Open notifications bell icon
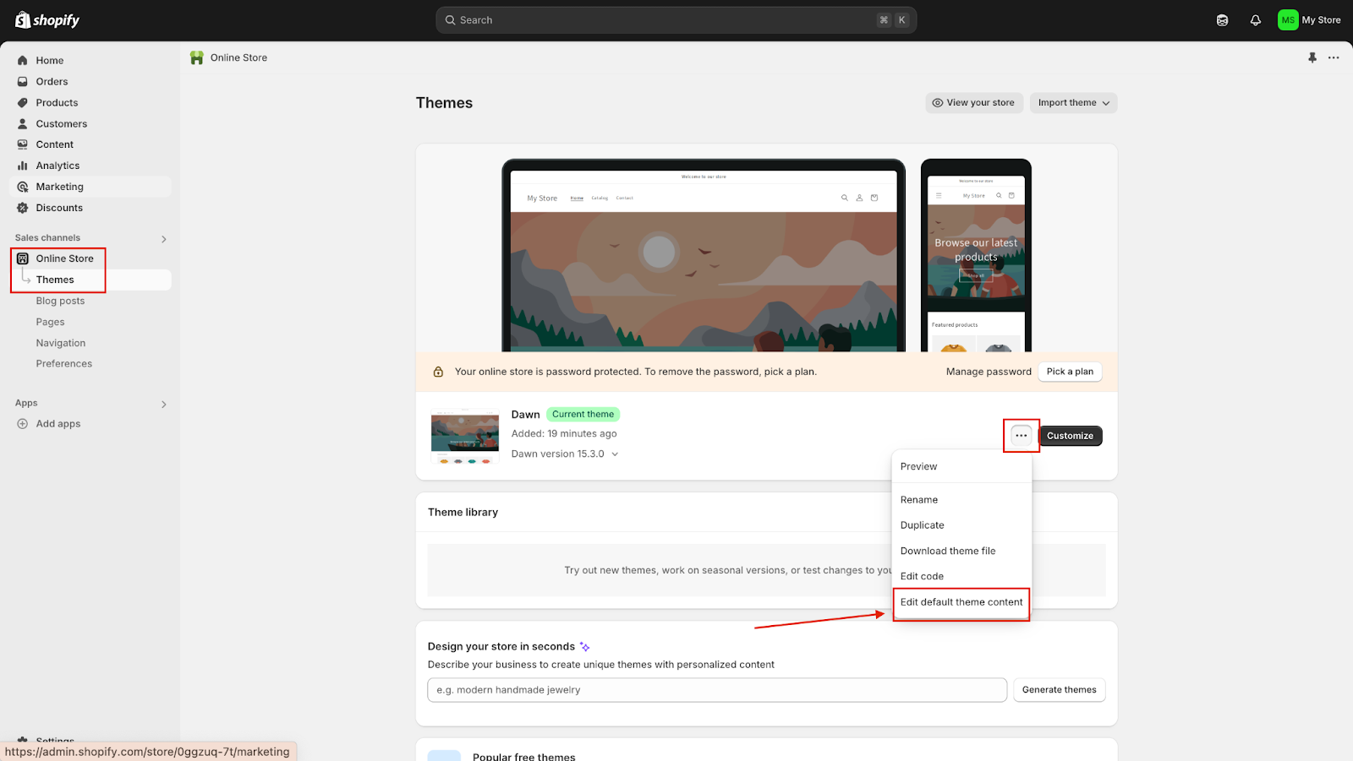Image resolution: width=1353 pixels, height=761 pixels. tap(1256, 20)
